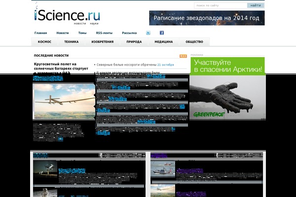Open the Новости navigation link
The width and height of the screenshot is (296, 197).
pyautogui.click(x=63, y=33)
